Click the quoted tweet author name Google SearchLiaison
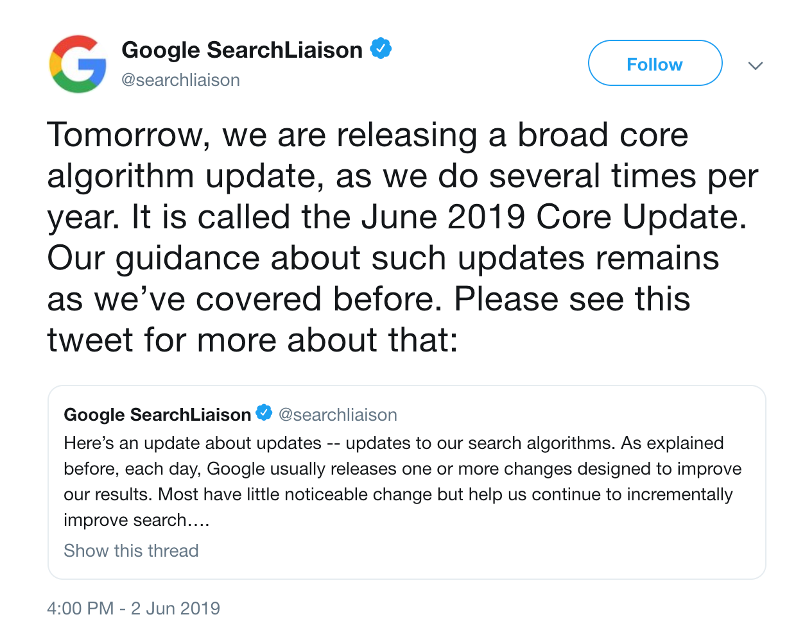 coord(157,414)
